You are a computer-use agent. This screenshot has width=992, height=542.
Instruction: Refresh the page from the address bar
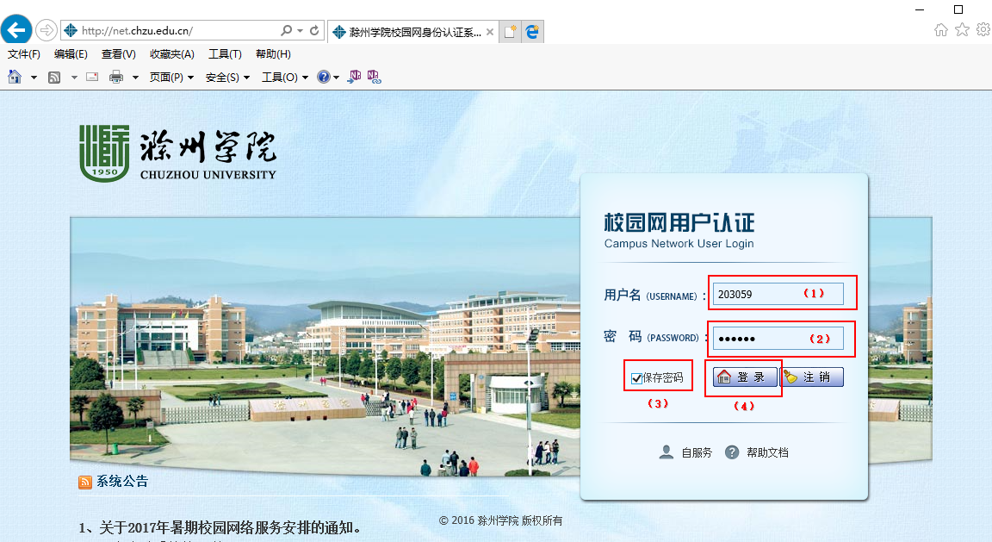(x=314, y=30)
